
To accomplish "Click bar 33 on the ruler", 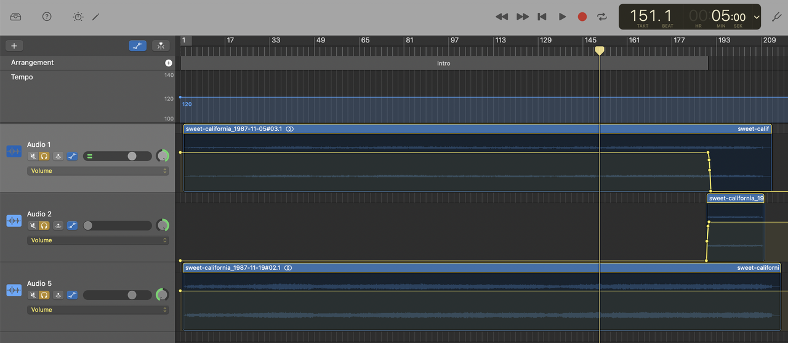I will [x=276, y=40].
